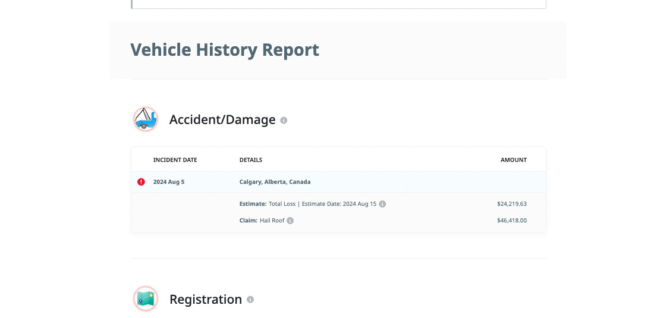Click Calgary, Alberta, Canada location text
654x318 pixels.
tap(275, 182)
